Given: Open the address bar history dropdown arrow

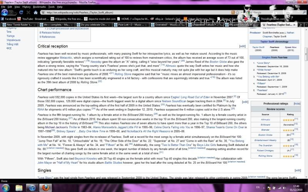Looking at the screenshot, I should point(241,12).
